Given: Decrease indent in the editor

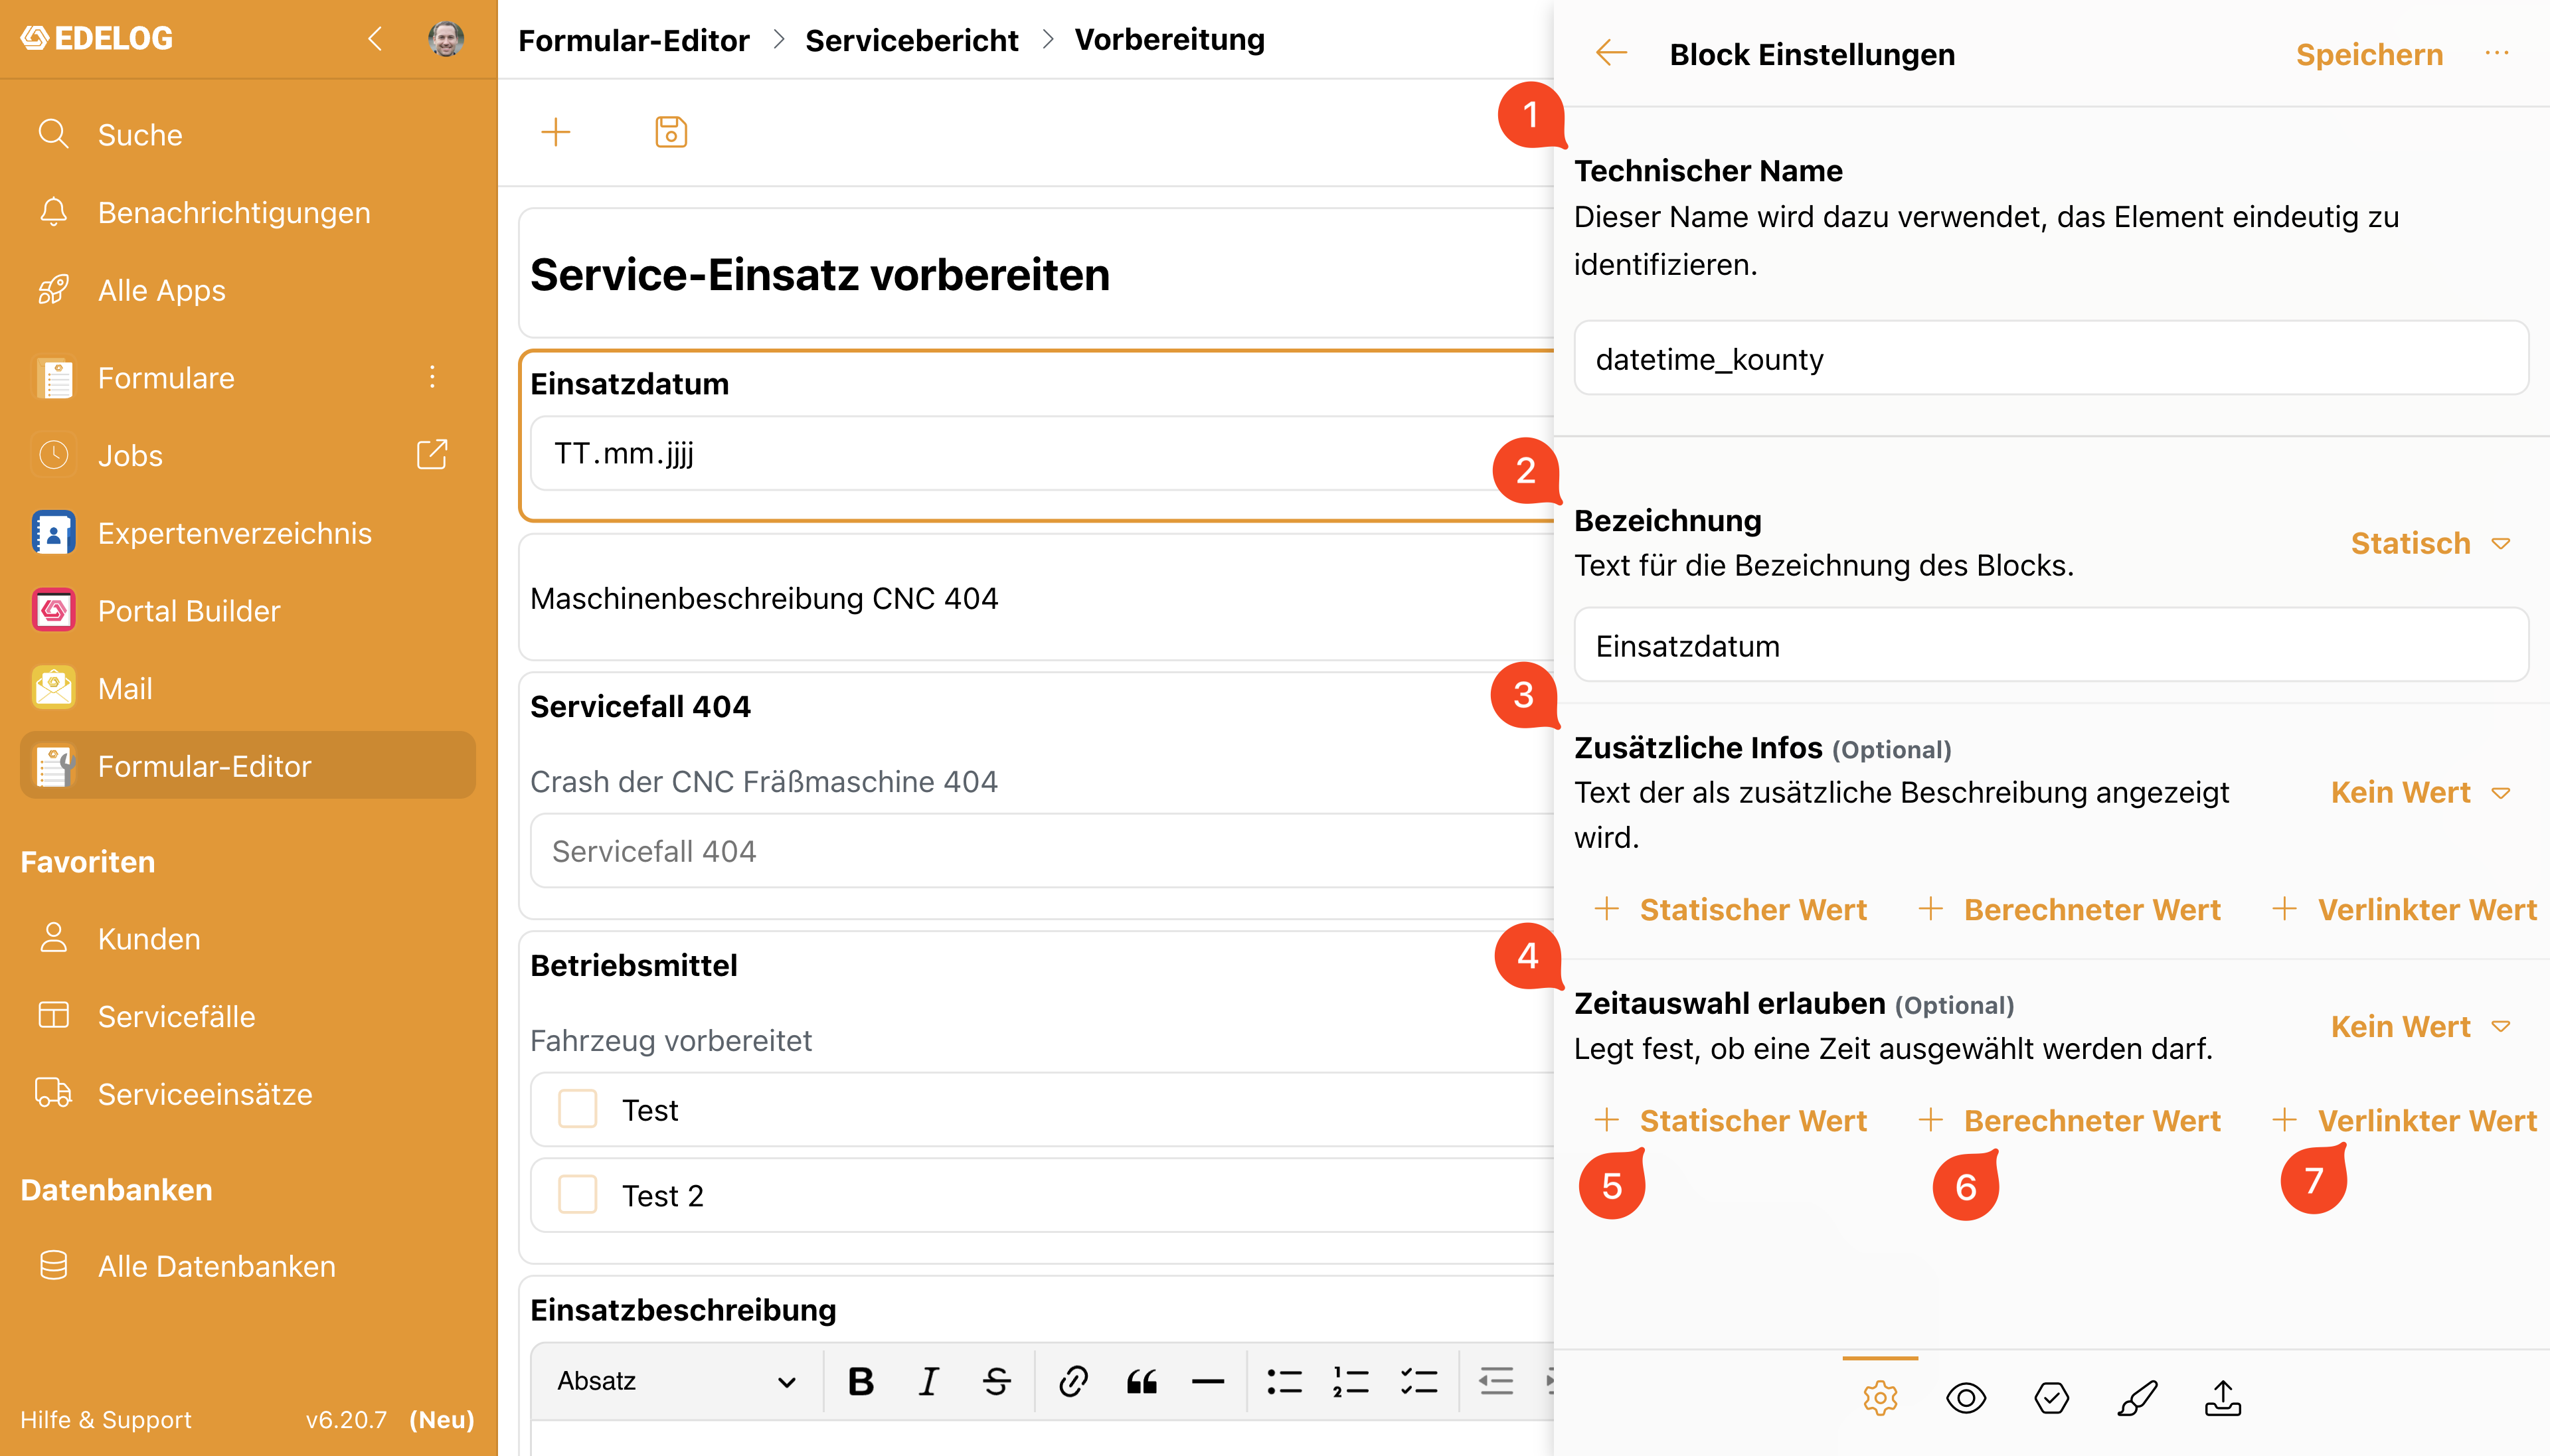Looking at the screenshot, I should pyautogui.click(x=1496, y=1381).
